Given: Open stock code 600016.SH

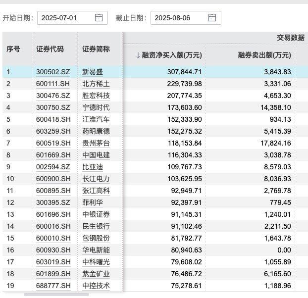Looking at the screenshot, I should (x=53, y=226).
